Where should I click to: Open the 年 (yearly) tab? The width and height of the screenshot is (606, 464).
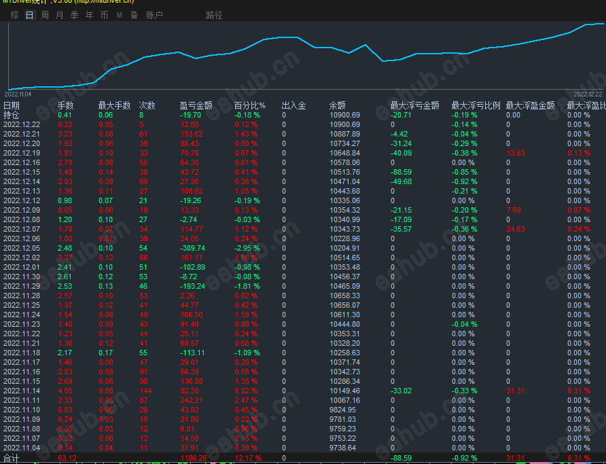[90, 15]
